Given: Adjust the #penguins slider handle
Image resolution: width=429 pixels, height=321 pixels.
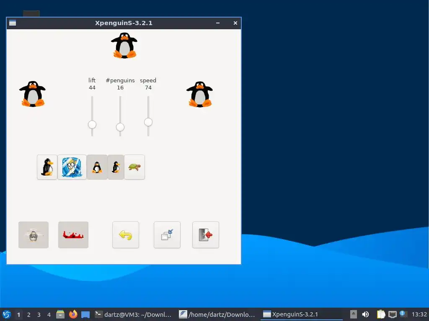Looking at the screenshot, I should point(120,127).
